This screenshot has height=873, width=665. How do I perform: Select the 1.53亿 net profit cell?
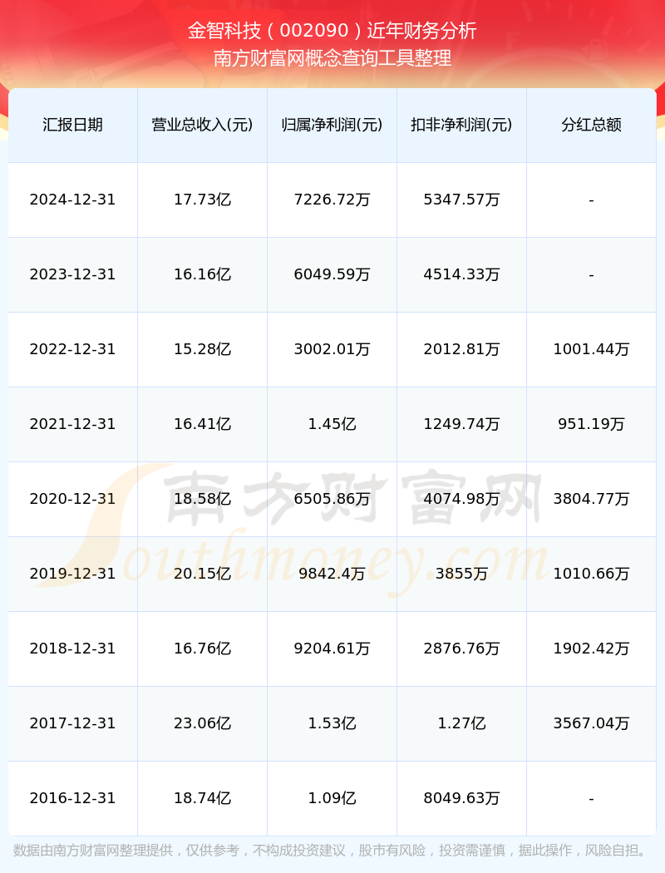[x=332, y=723]
